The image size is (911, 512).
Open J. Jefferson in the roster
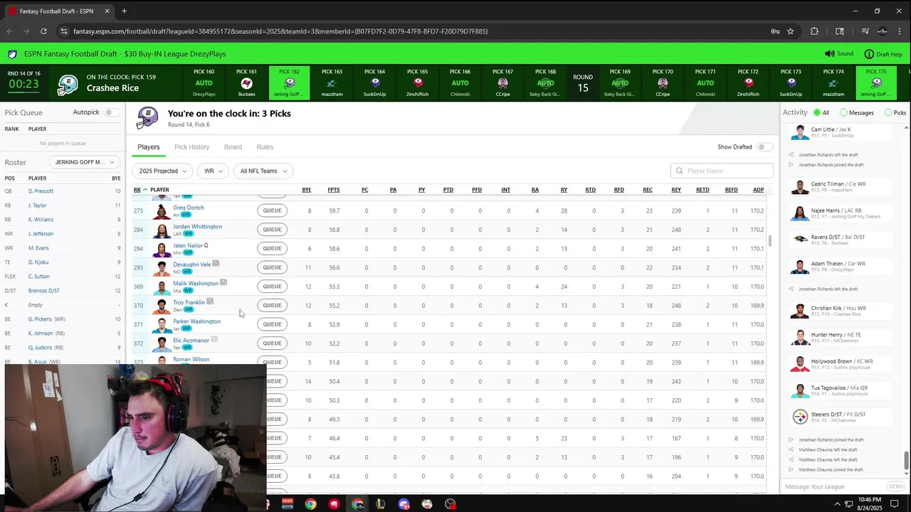(x=41, y=234)
